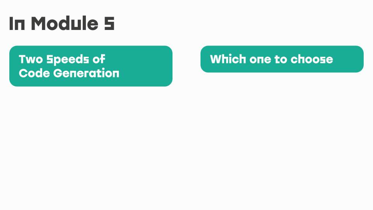Click the "In Module 5" slide title
373x210 pixels.
point(62,24)
